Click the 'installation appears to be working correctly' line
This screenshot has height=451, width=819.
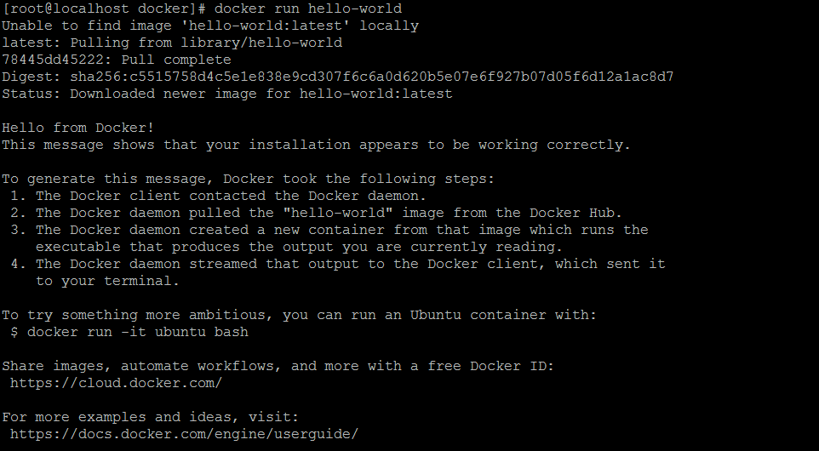316,146
